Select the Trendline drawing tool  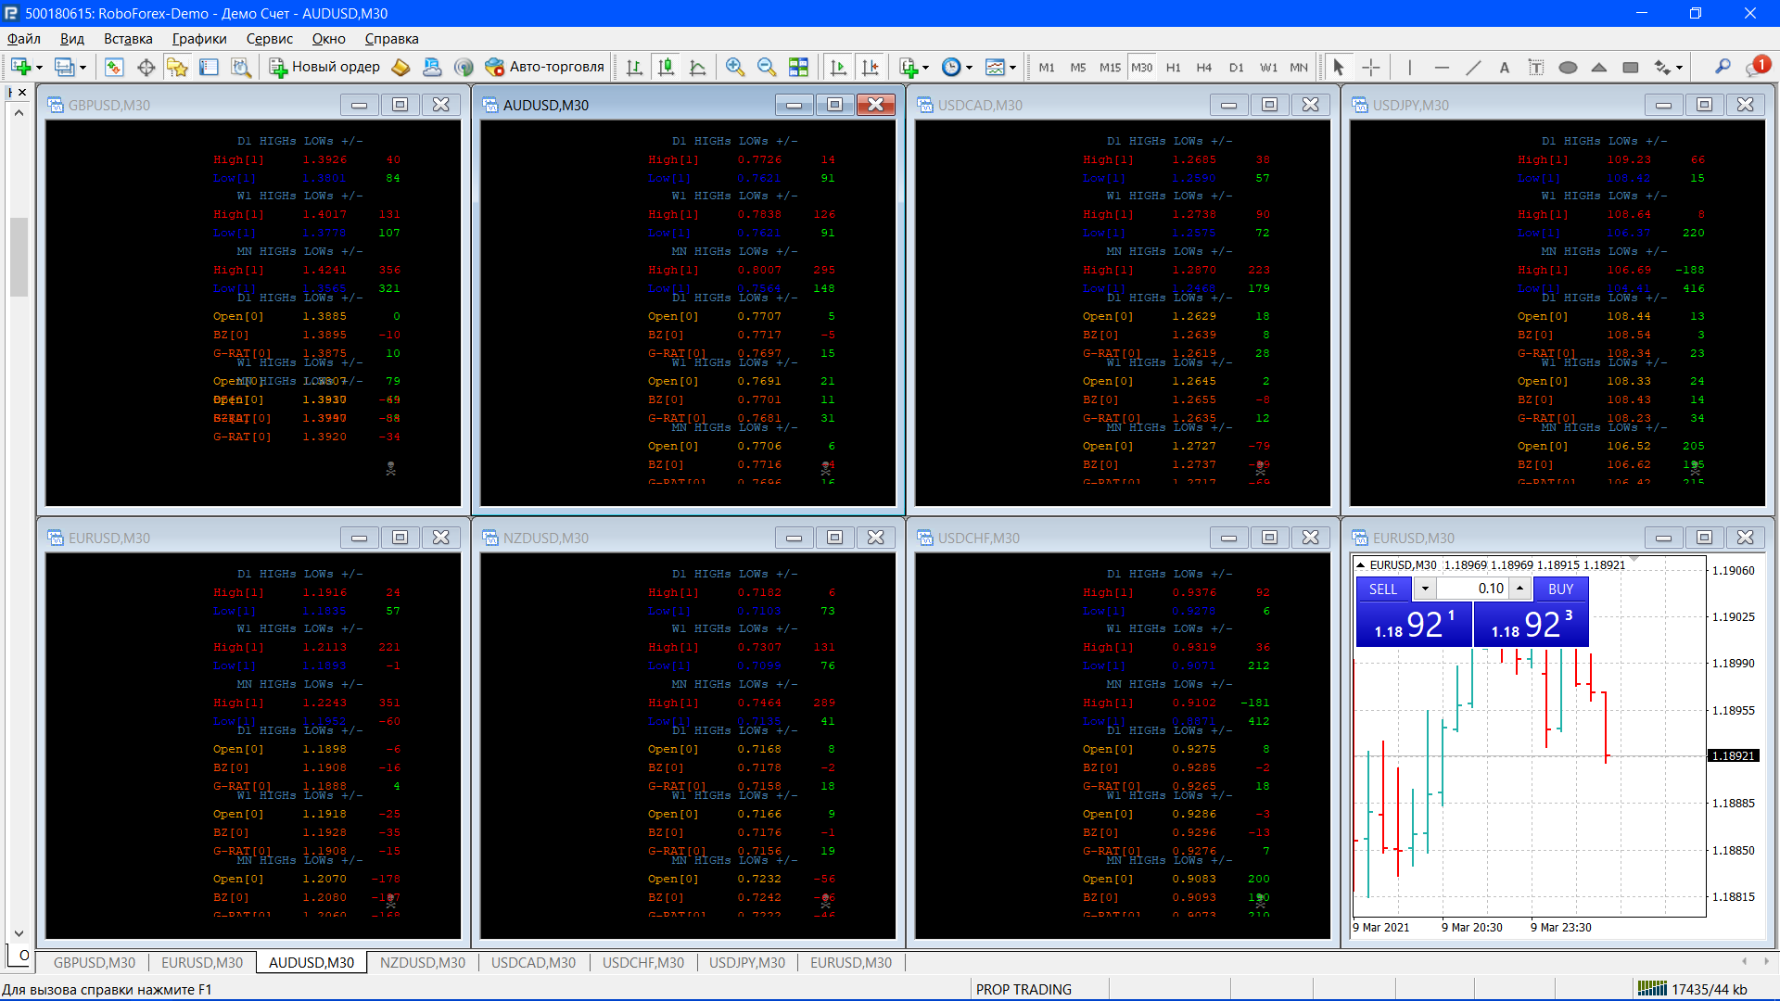tap(1473, 67)
